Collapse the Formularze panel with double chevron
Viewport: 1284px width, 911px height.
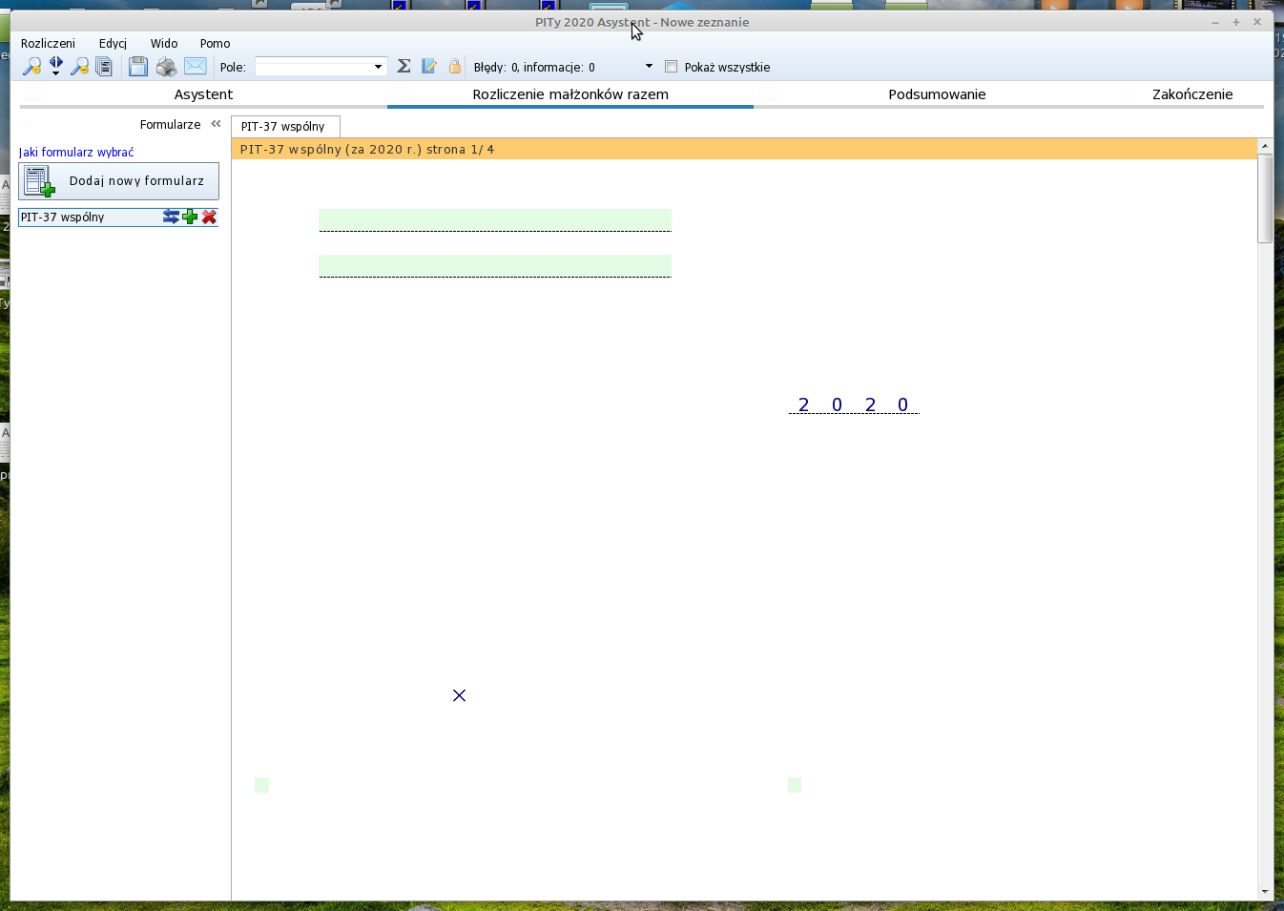click(x=216, y=124)
